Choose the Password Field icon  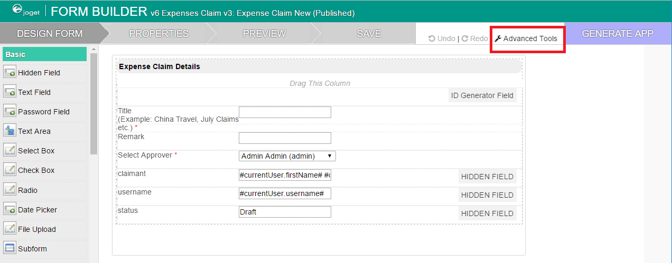coord(10,112)
